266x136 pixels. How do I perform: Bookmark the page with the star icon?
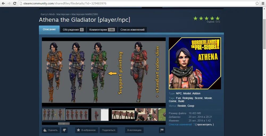257,3
